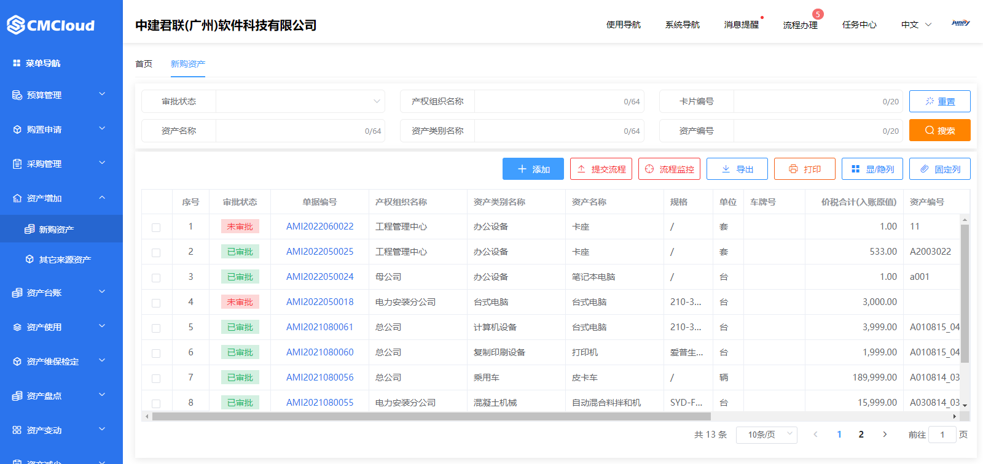Click the plus icon on 添加 button
This screenshot has width=983, height=464.
click(522, 169)
